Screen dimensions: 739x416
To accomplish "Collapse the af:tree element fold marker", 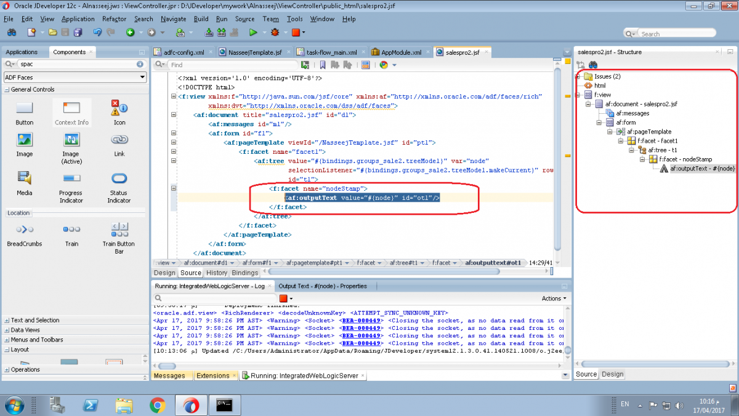I will (174, 161).
